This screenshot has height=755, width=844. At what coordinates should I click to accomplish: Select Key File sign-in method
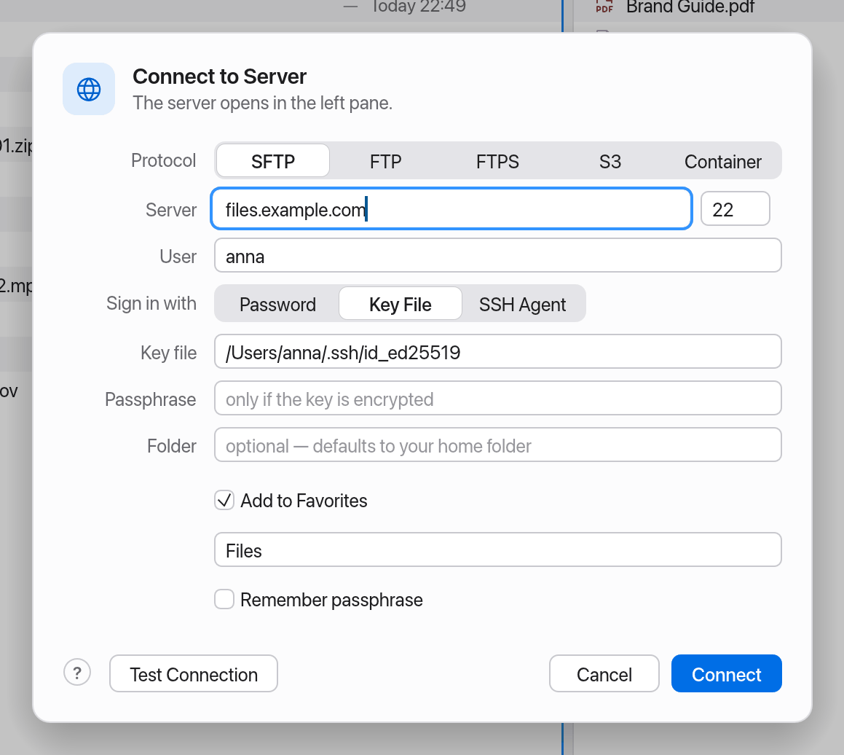(400, 305)
